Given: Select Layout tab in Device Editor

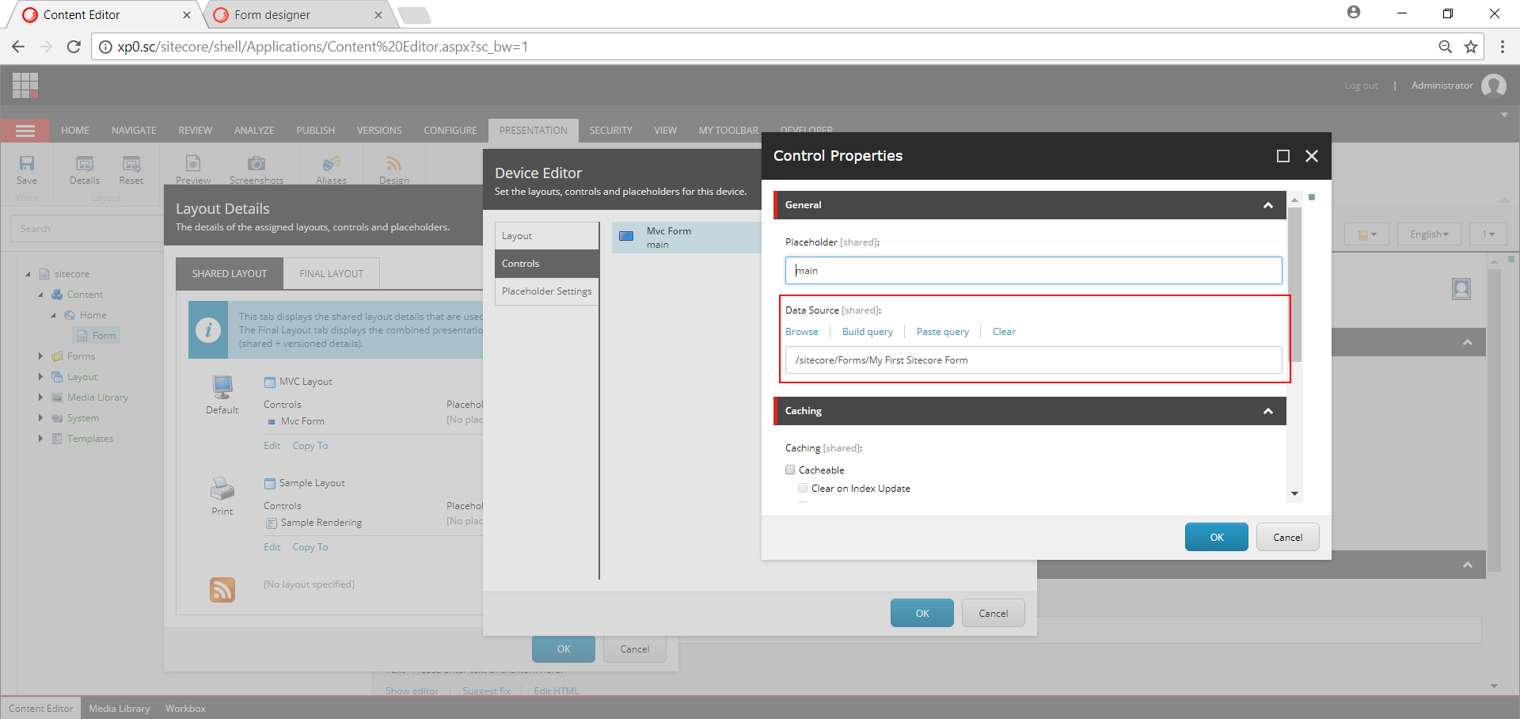Looking at the screenshot, I should (x=547, y=236).
